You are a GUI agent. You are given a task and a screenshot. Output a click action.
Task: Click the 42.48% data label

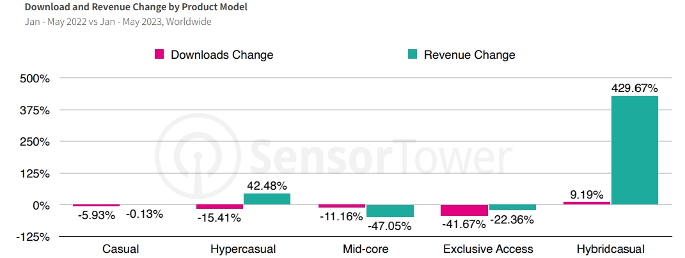point(267,186)
